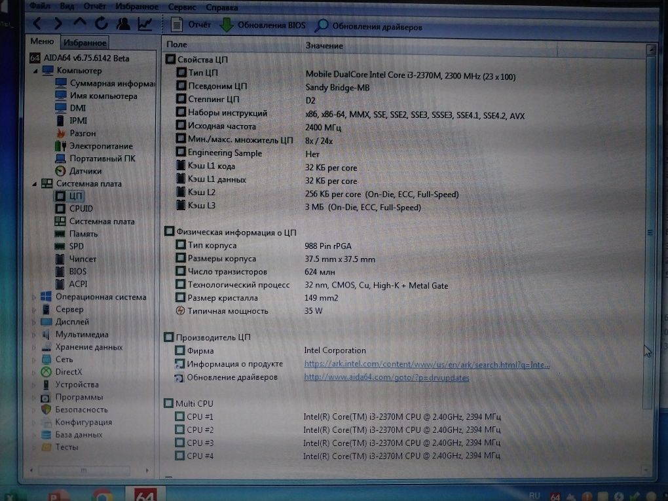The width and height of the screenshot is (668, 501).
Task: Go up one level with the up arrow icon
Action: (x=80, y=22)
